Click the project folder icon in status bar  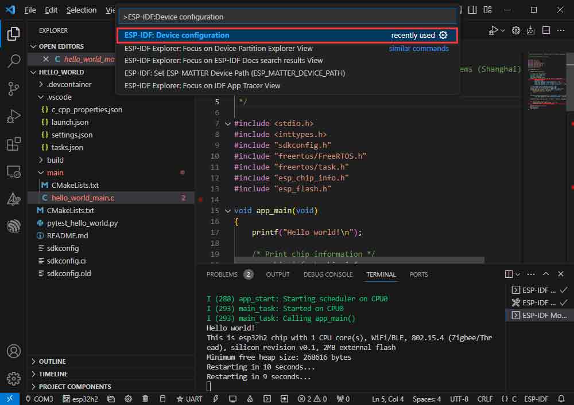pyautogui.click(x=111, y=399)
